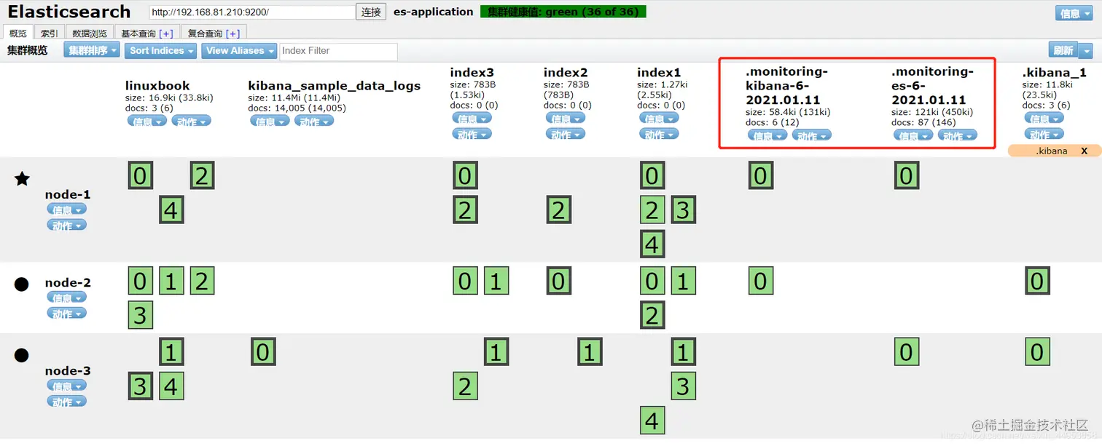1102x446 pixels.
Task: Click the es-application cluster name
Action: (x=433, y=12)
